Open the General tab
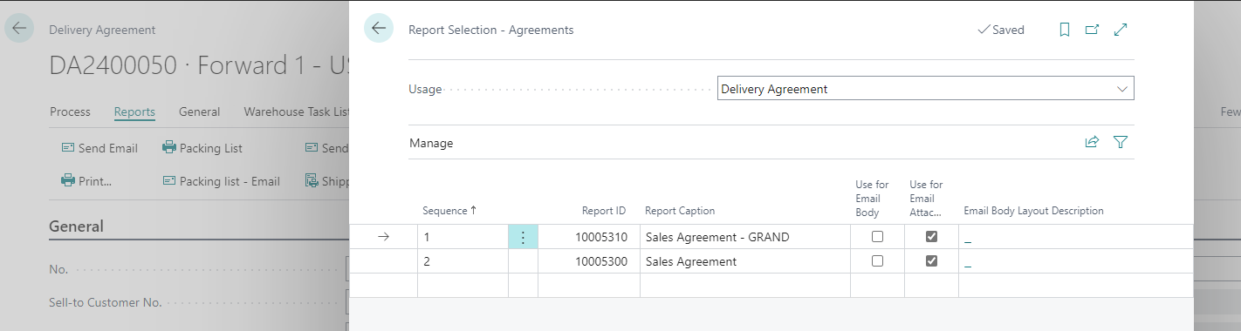 (x=199, y=111)
